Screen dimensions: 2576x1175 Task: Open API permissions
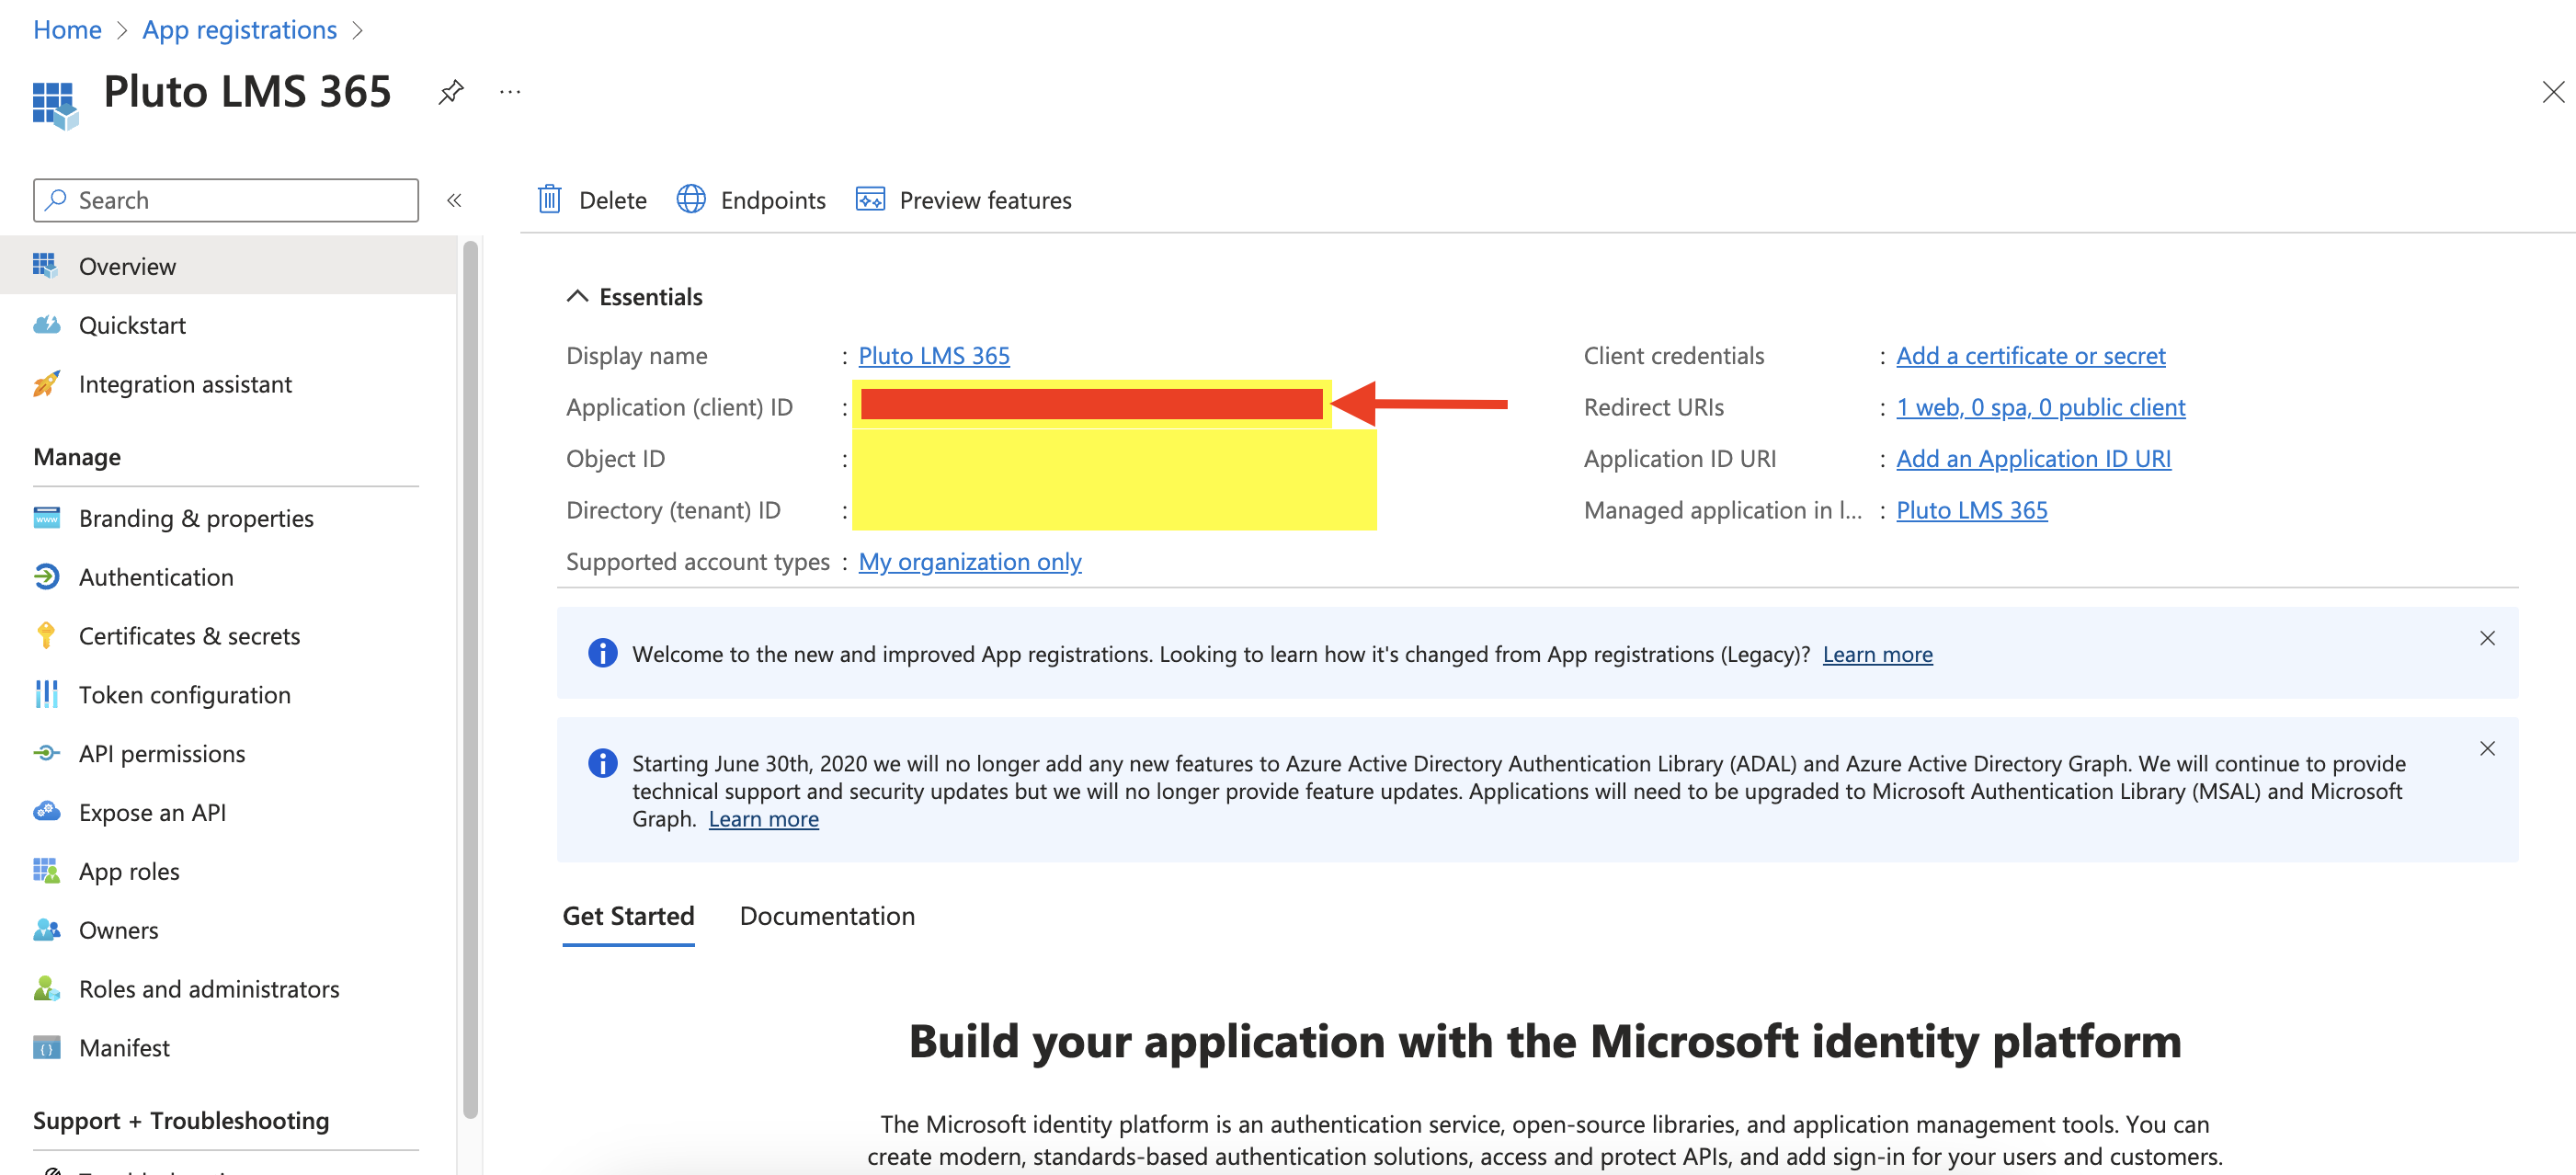point(229,752)
